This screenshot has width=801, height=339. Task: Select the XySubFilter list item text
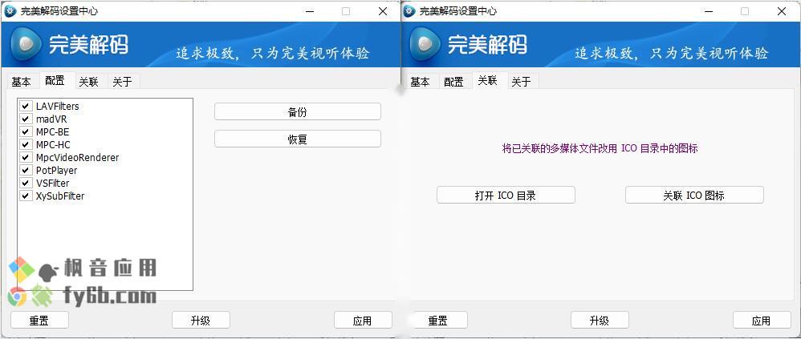(x=60, y=196)
